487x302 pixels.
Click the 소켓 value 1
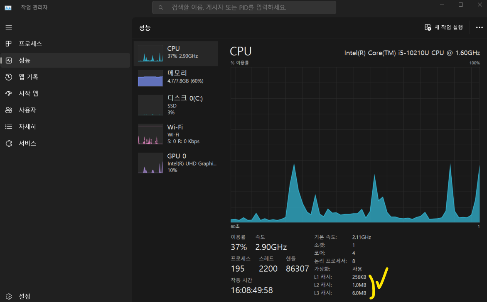354,245
